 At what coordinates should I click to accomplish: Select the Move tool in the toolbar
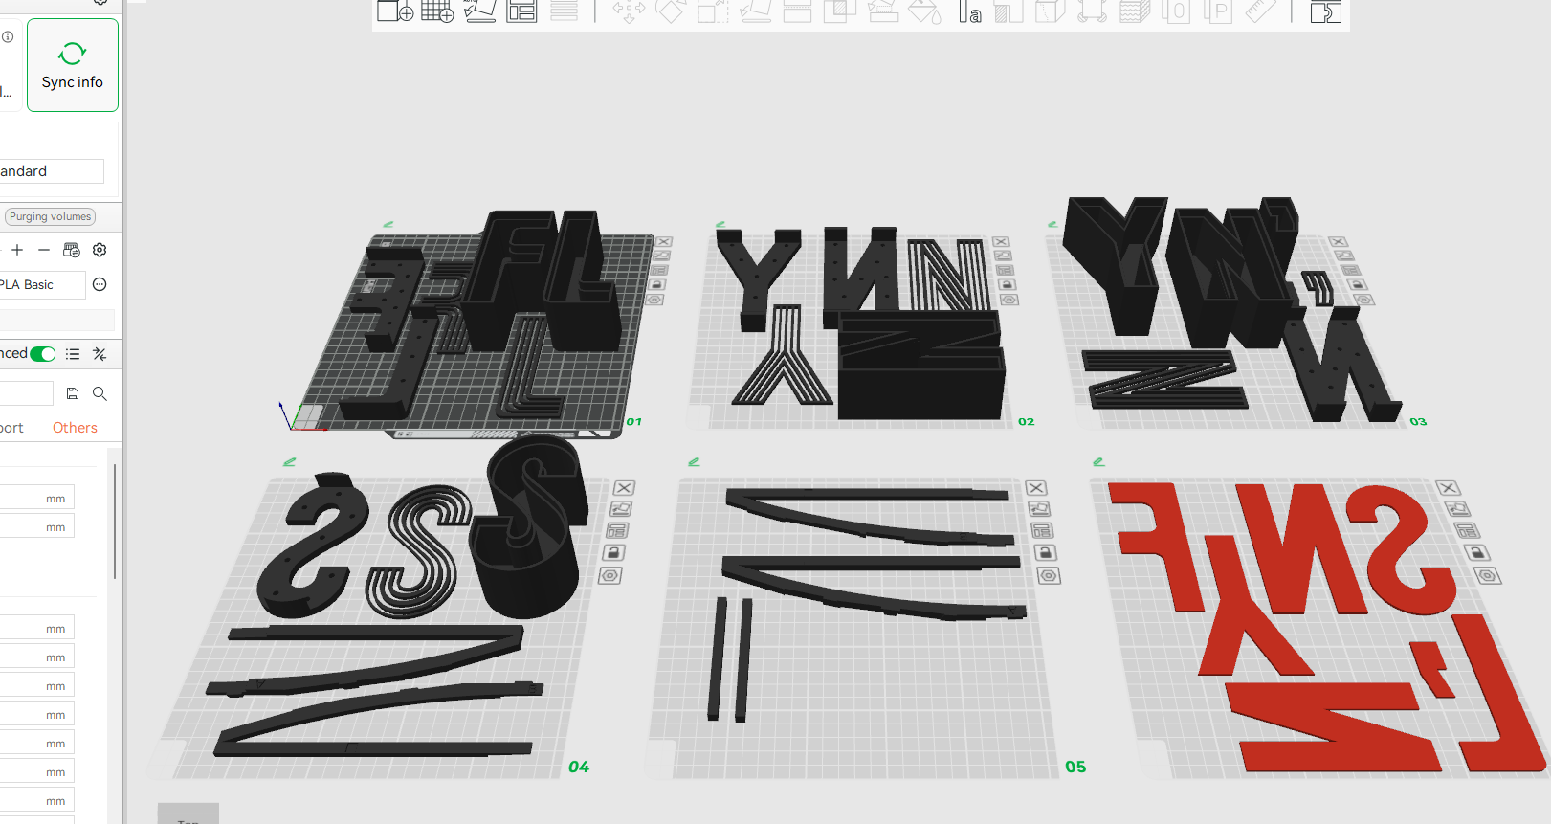coord(629,11)
